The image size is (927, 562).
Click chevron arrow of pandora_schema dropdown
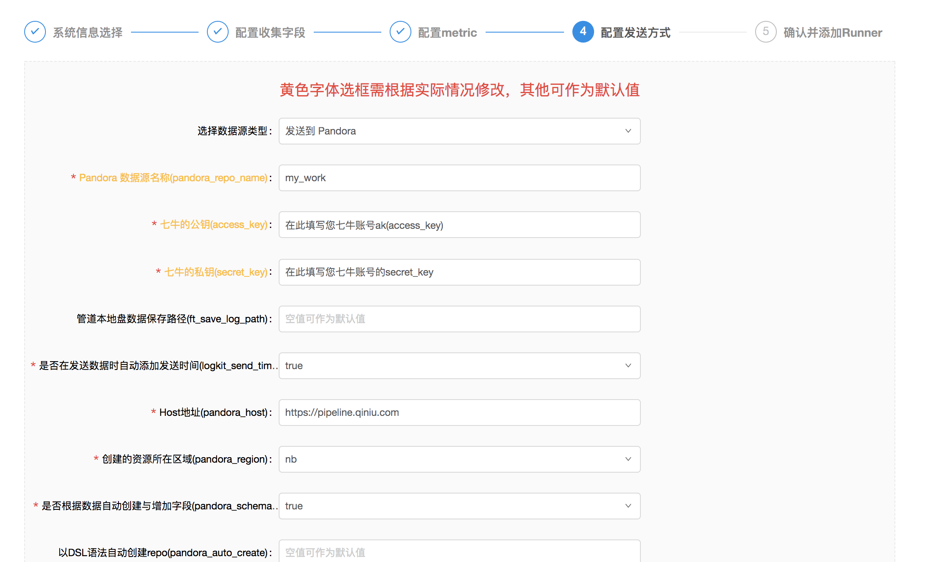point(628,506)
